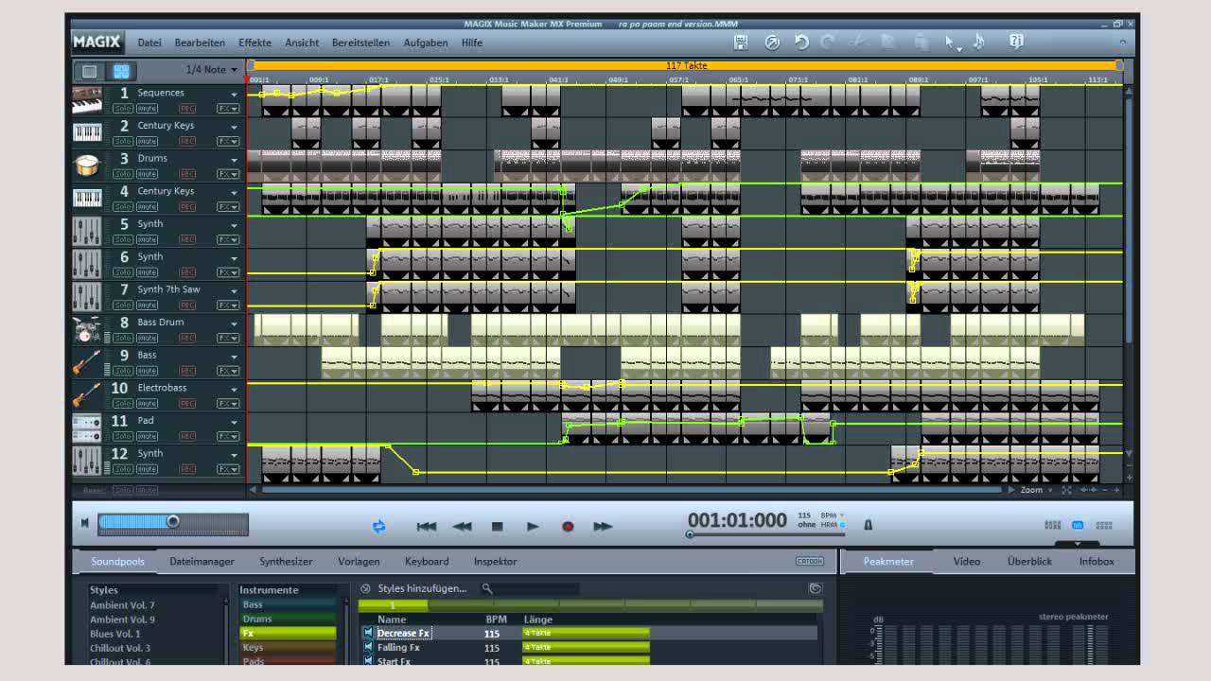Solo the Bass Drum track
The image size is (1211, 681).
[123, 338]
